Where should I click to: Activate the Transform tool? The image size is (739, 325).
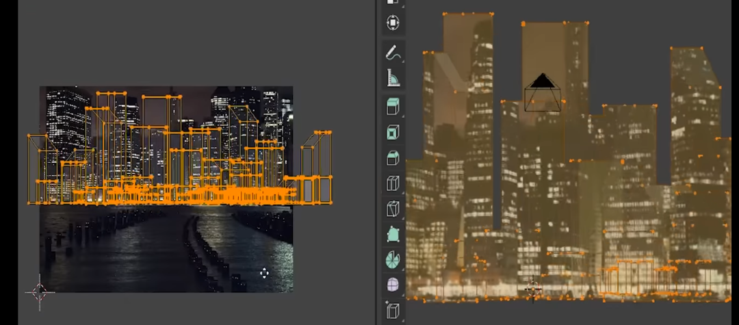(392, 23)
